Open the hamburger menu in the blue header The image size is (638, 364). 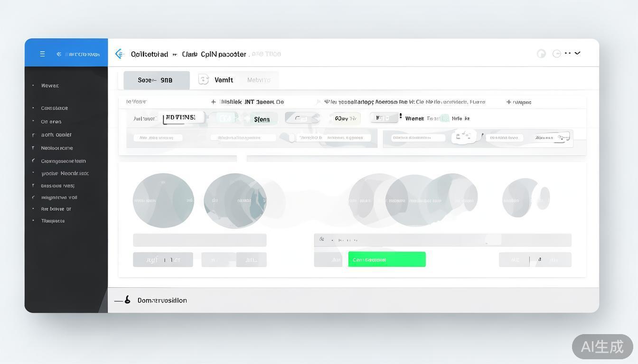coord(42,54)
